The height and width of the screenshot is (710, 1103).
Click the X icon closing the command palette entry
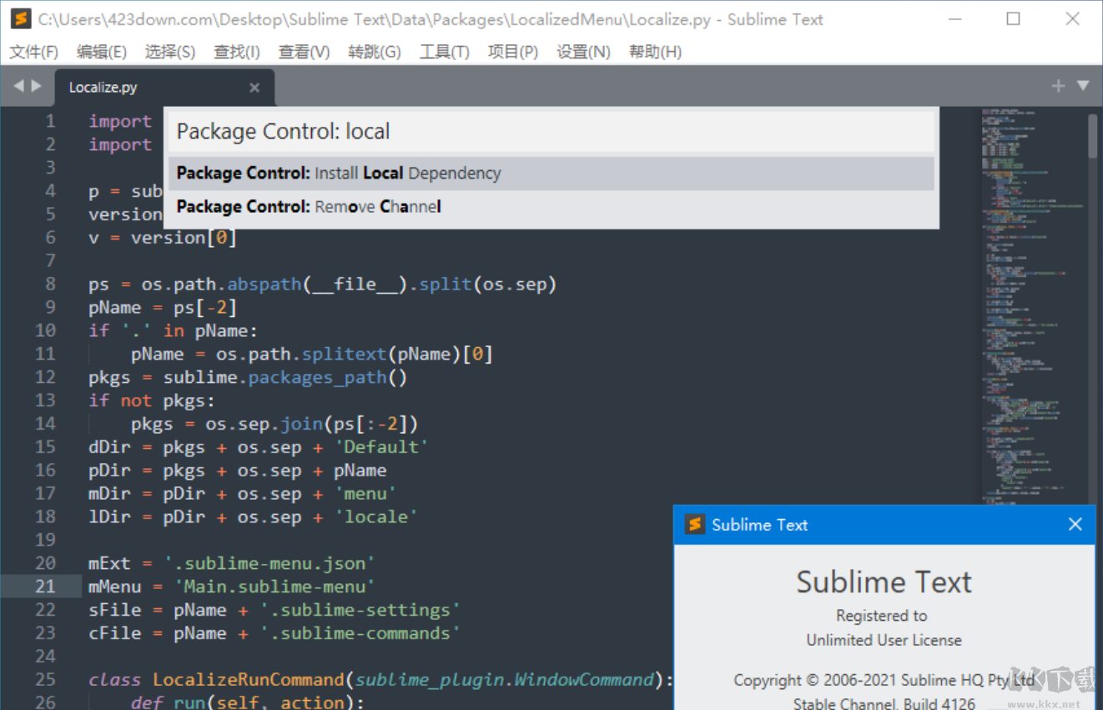pos(254,87)
